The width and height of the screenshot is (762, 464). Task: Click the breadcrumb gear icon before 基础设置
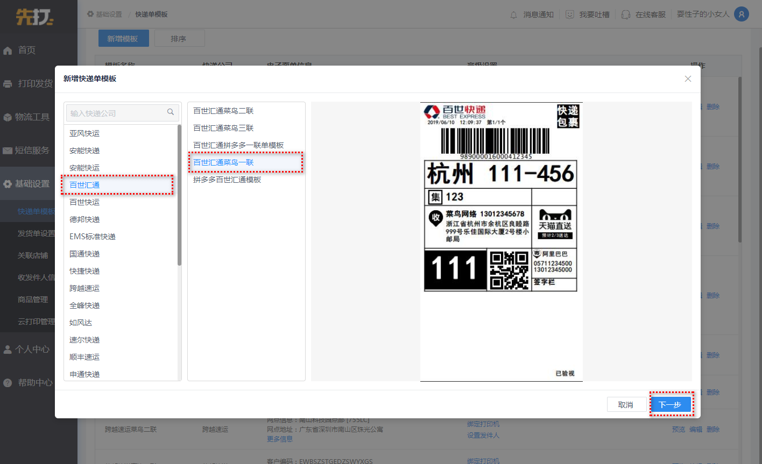click(90, 14)
